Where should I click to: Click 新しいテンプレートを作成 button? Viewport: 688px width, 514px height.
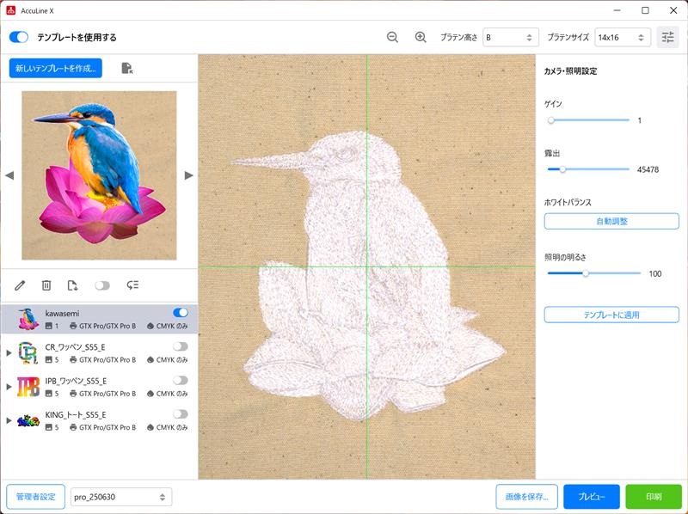[x=56, y=68]
